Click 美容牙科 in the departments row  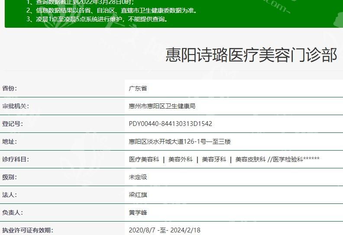coord(214,159)
